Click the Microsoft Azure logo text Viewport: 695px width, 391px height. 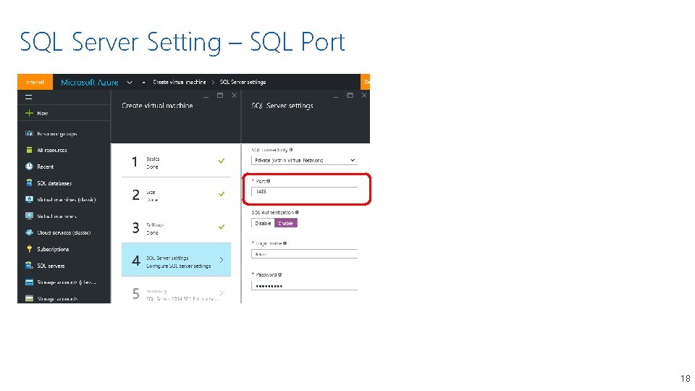point(90,83)
